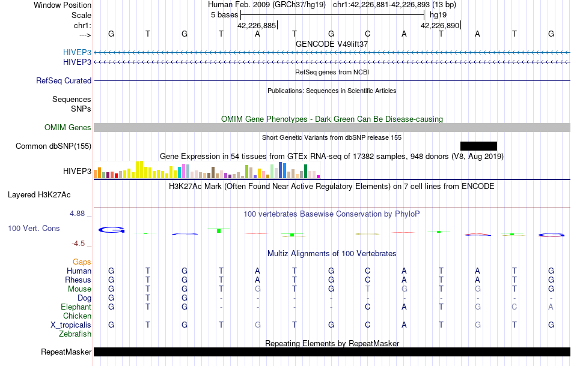Click the Multiz Alignments of 100 Vertebrates title
Viewport: 571px width, 366px height.
(332, 254)
